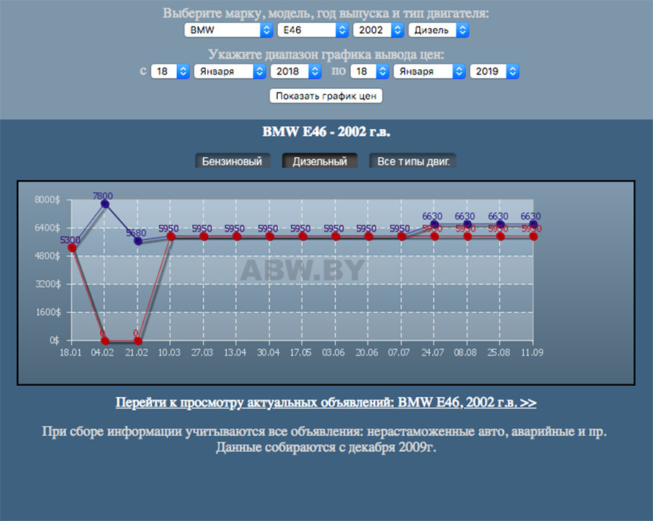Click the 18.01 date axis label
Screen dimensions: 653x521
[x=71, y=352]
